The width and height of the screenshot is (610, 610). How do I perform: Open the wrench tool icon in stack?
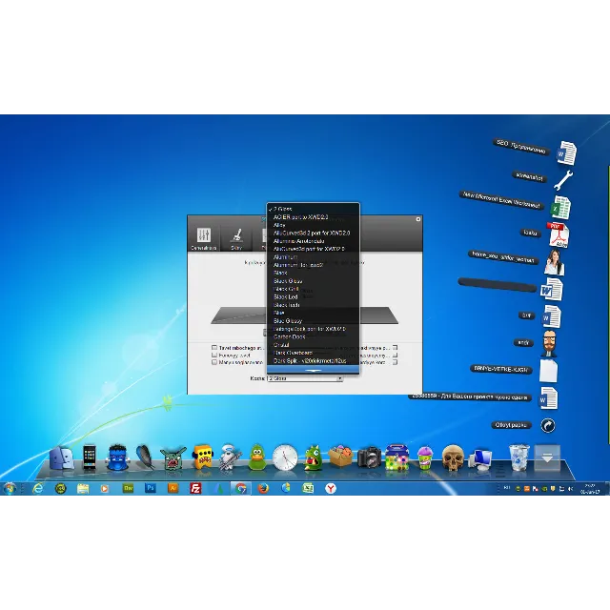tap(563, 180)
